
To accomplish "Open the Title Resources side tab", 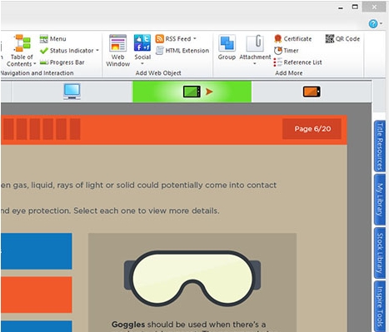I will tap(380, 146).
